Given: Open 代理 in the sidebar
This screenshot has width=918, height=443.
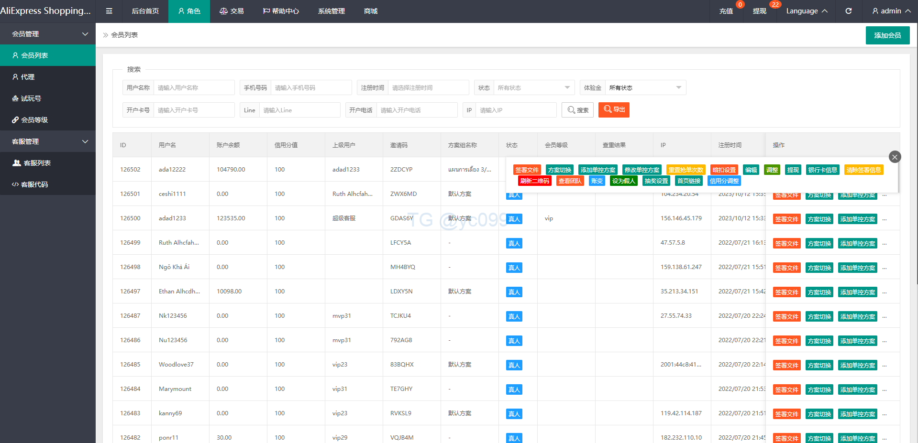Looking at the screenshot, I should pos(27,77).
